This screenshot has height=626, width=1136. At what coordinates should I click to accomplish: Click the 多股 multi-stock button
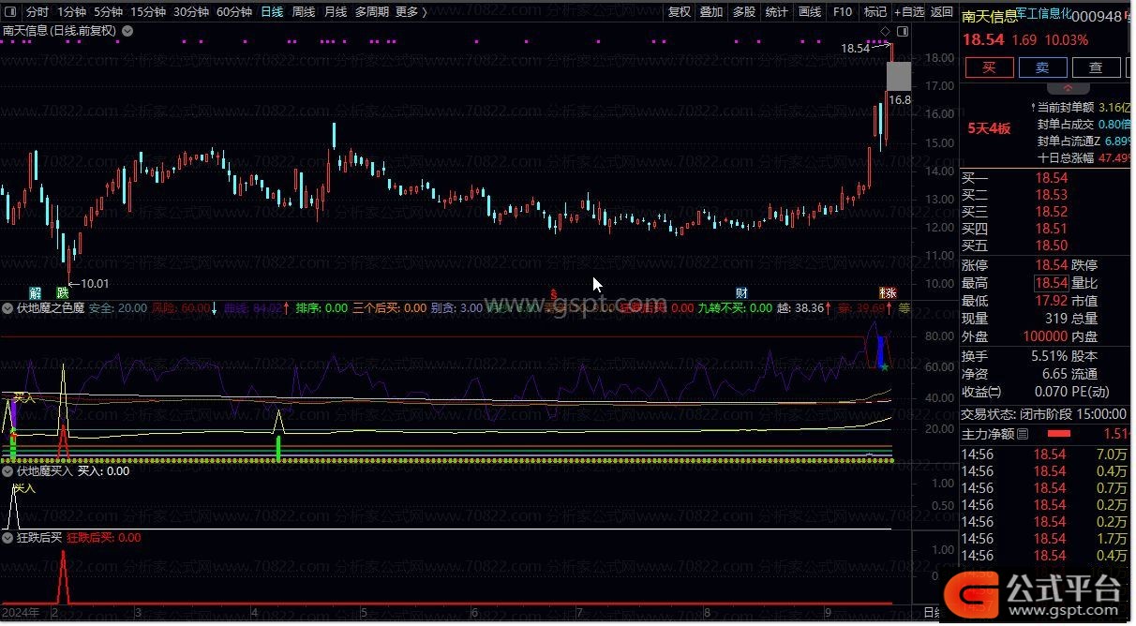tap(743, 12)
